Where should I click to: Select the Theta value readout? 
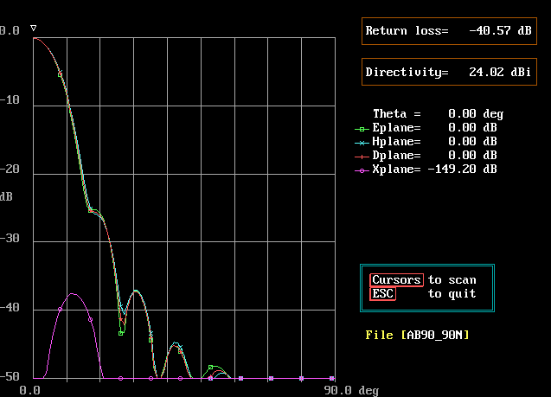point(476,114)
